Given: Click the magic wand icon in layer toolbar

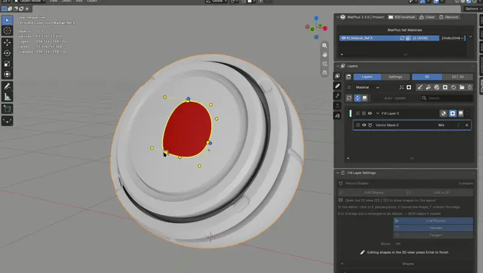Looking at the screenshot, I should coord(401,87).
